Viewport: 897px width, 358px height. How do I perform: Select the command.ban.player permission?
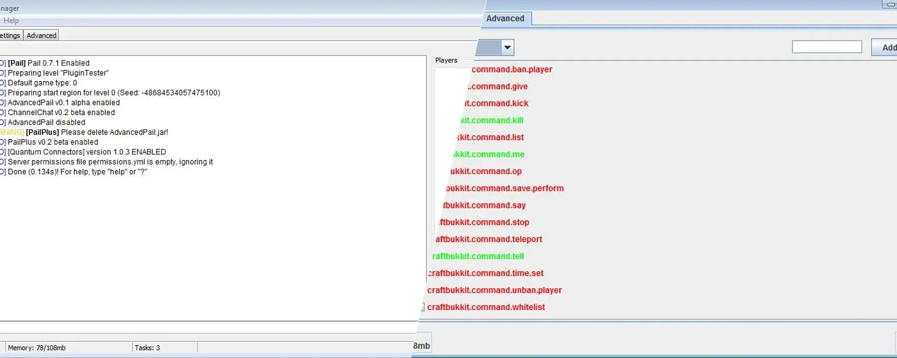(512, 70)
